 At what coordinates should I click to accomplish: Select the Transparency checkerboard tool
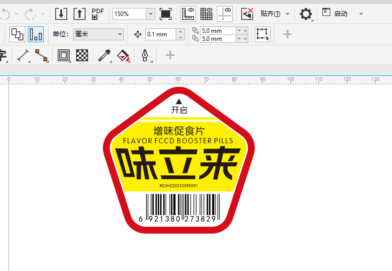point(82,55)
